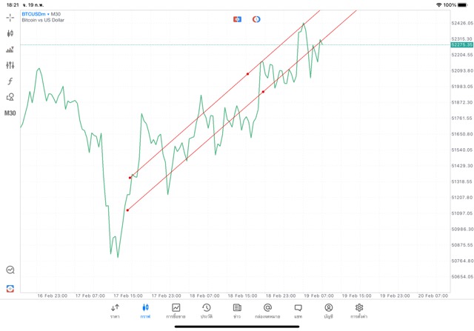Open the บัญชี (Accounts) tab
The height and width of the screenshot is (331, 474).
[x=328, y=311]
